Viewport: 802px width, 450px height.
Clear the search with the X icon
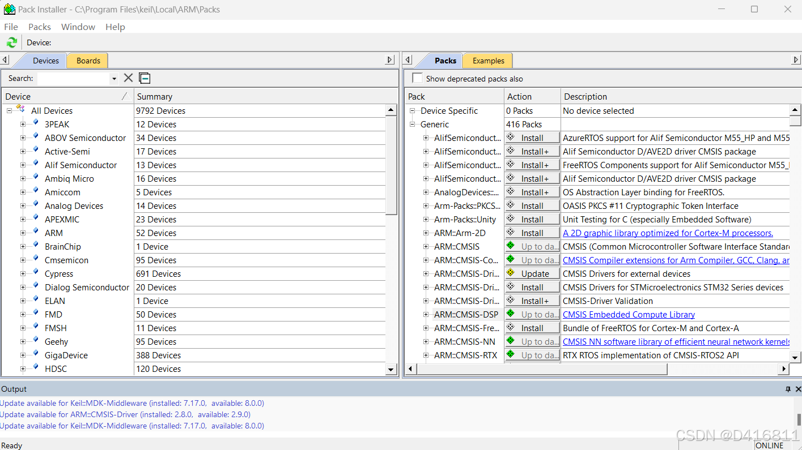(x=129, y=78)
